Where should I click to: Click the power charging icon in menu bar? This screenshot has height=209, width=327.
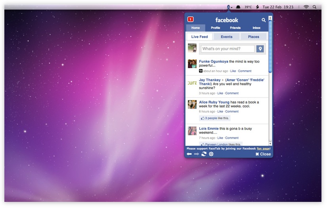pos(257,7)
